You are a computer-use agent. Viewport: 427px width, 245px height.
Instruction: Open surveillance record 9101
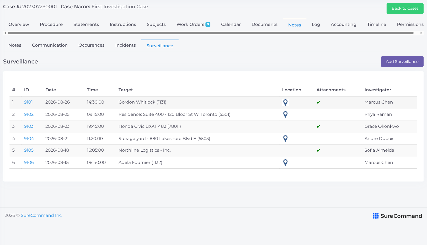pyautogui.click(x=28, y=102)
